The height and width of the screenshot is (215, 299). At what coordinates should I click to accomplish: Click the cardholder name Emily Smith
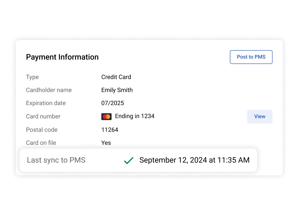pos(117,90)
